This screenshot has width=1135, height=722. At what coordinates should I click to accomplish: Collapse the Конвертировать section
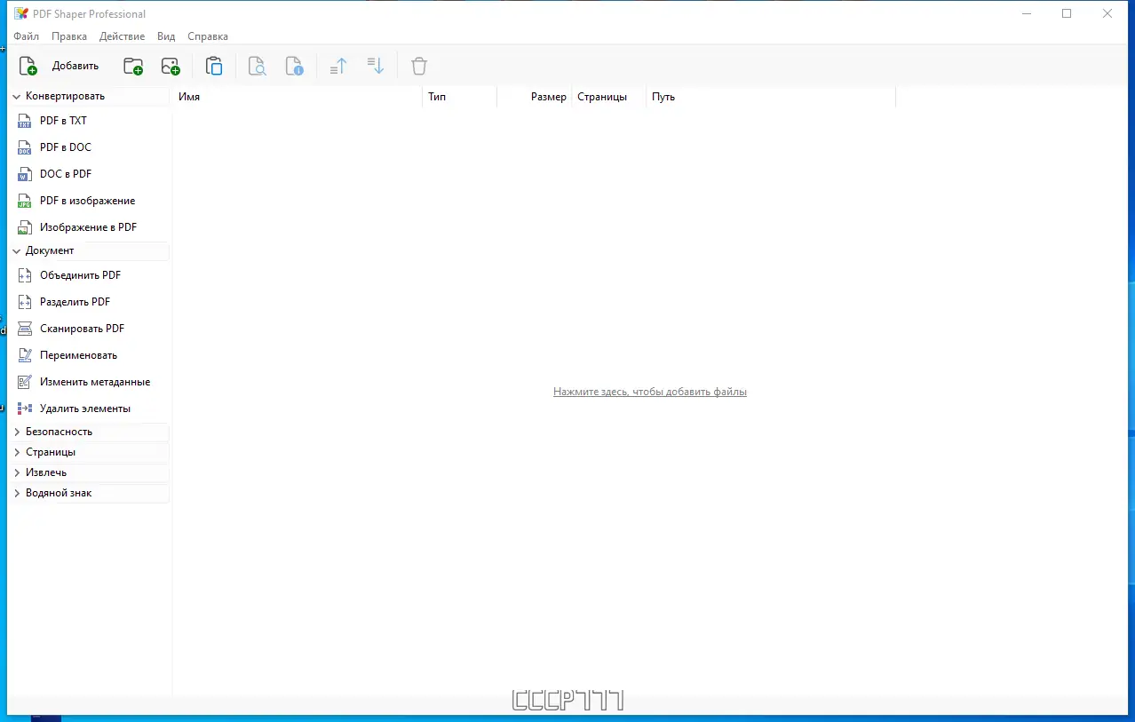point(15,95)
